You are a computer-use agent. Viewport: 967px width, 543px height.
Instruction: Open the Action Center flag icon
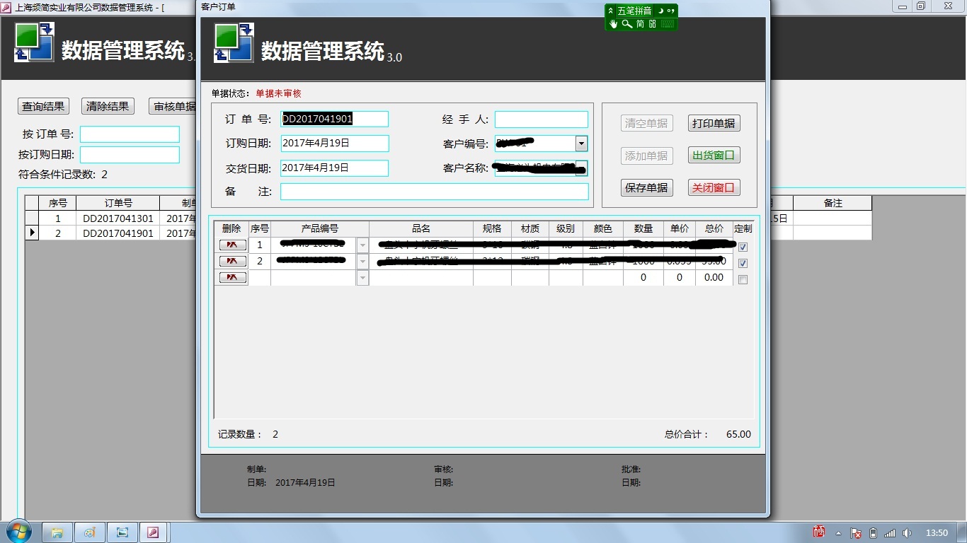point(856,533)
